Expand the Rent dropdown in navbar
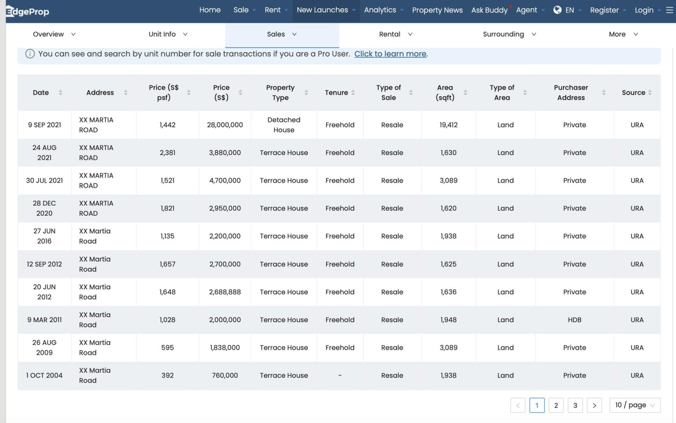Screen dimensions: 676x423 tap(276, 10)
